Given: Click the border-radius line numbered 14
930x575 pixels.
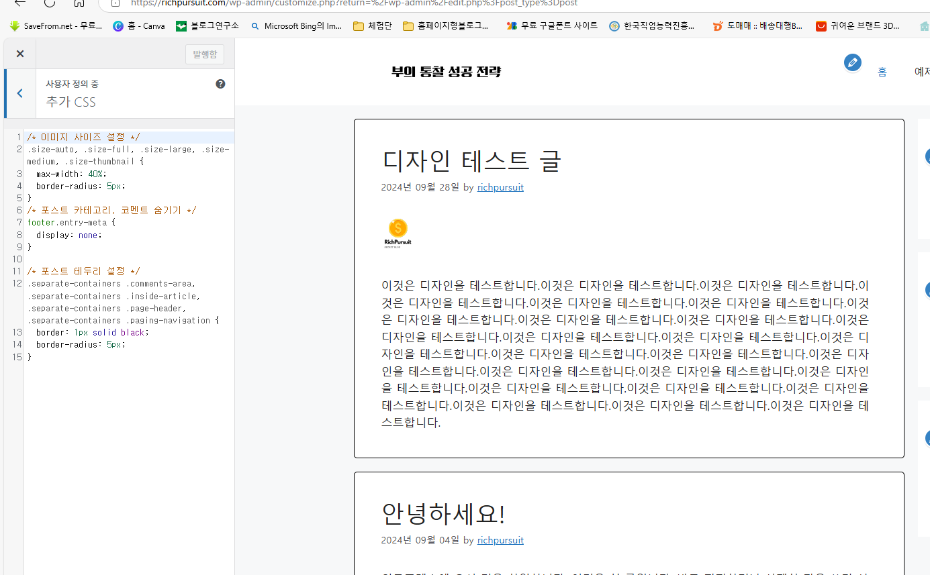Looking at the screenshot, I should click(x=81, y=344).
